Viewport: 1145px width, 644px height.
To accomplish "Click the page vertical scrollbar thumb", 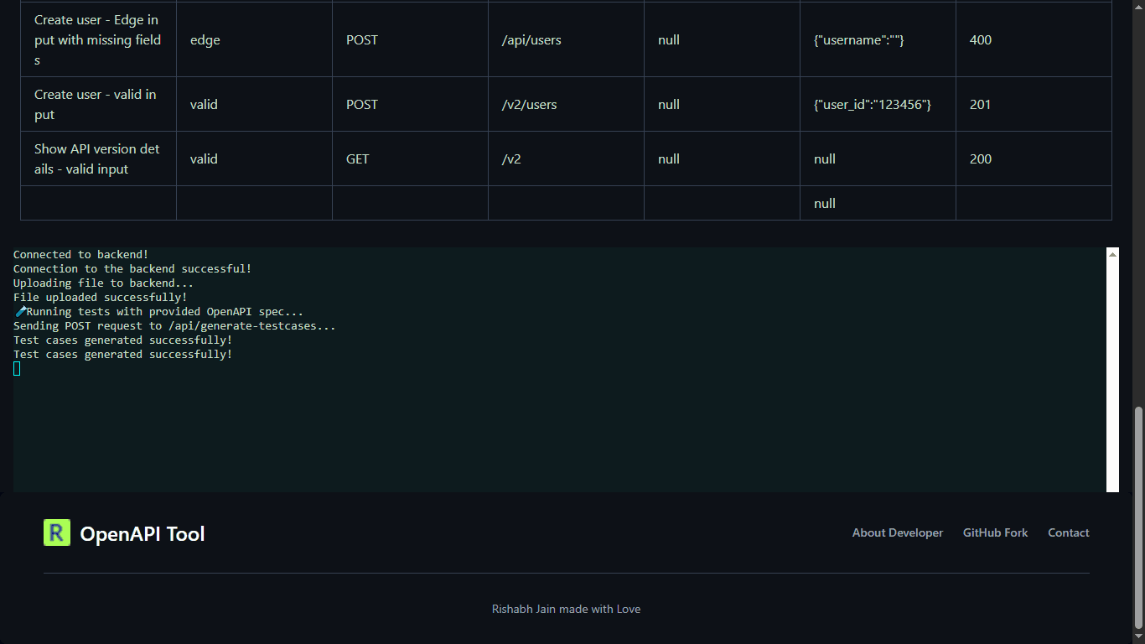I will 1137,519.
